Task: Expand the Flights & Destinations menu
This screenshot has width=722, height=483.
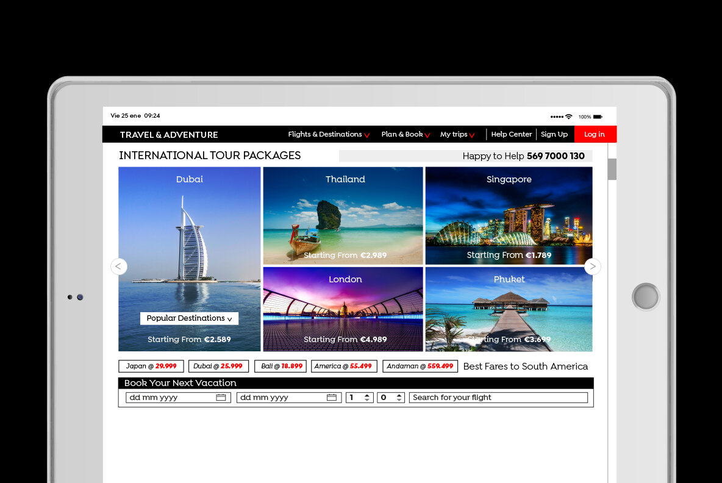Action: [x=329, y=134]
